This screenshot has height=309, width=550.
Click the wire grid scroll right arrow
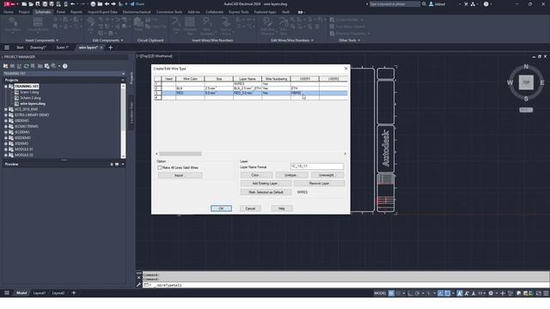(x=345, y=154)
